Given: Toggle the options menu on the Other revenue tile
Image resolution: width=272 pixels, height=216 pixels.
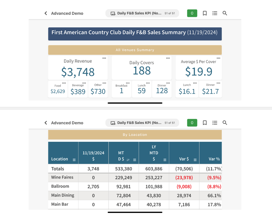Looking at the screenshot, I should [104, 82].
